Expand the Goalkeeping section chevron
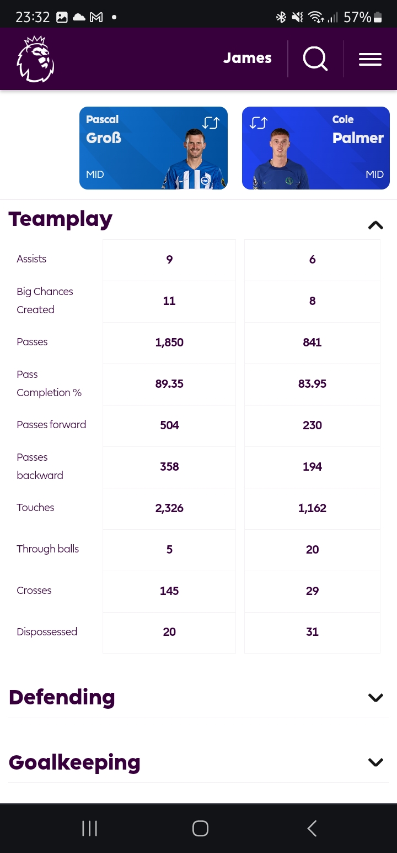 coord(375,762)
